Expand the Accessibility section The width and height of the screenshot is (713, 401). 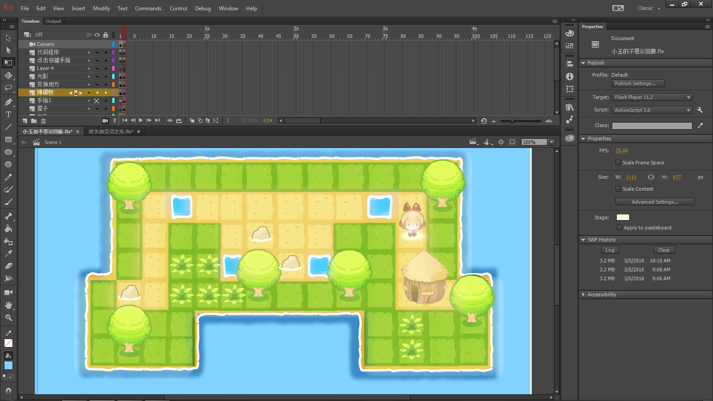point(583,295)
